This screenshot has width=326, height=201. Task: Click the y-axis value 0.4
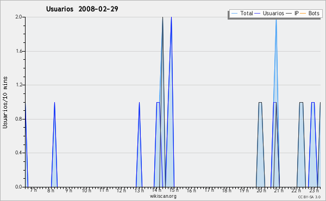pyautogui.click(x=19, y=153)
